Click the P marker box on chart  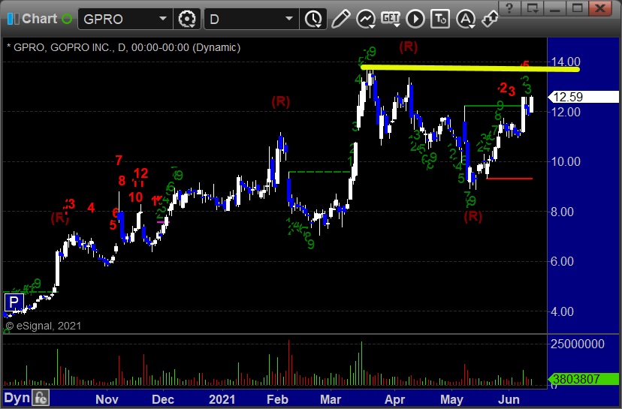coord(14,302)
